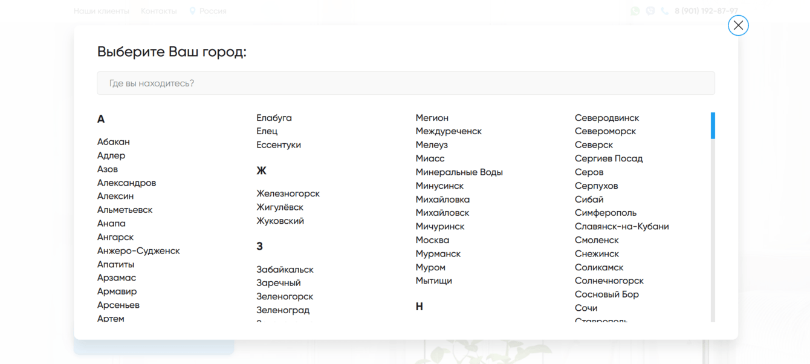Select city Елец
The height and width of the screenshot is (364, 810).
[267, 131]
